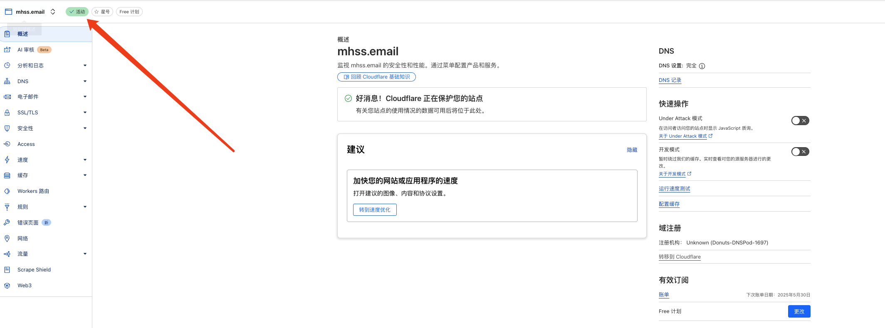Click the Beta badge beside AI 审核

click(x=44, y=50)
